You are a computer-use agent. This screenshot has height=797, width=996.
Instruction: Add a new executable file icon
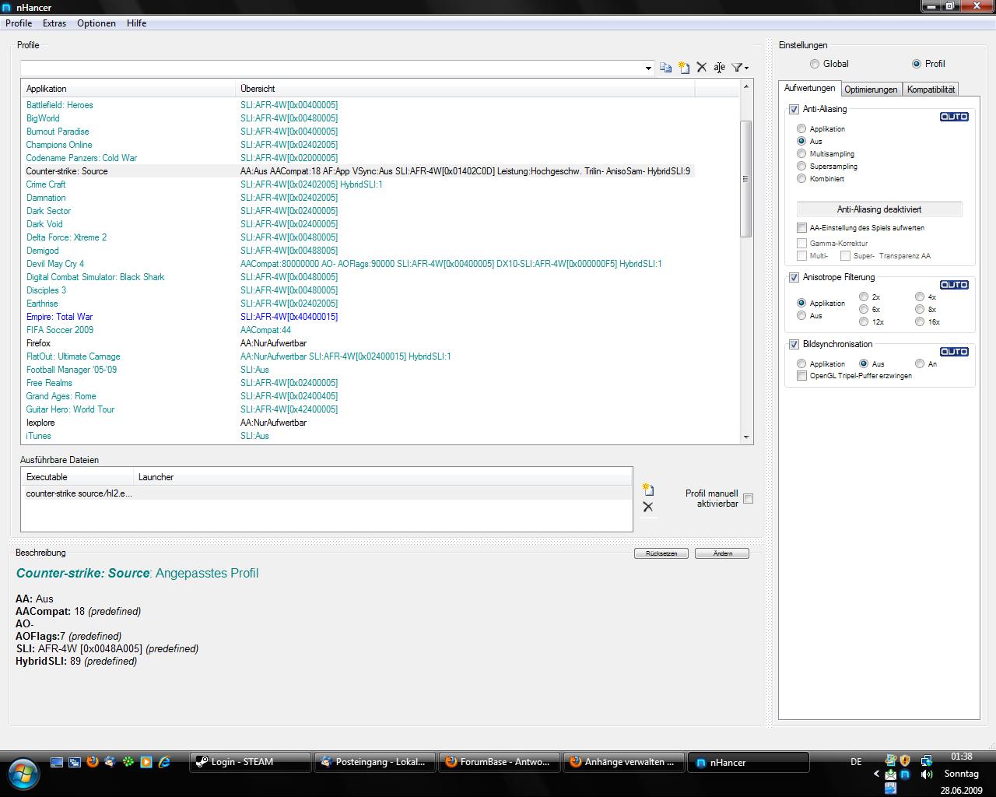coord(648,490)
